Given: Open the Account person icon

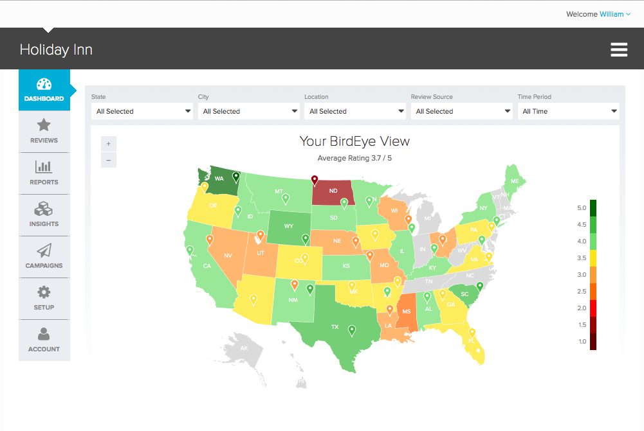Looking at the screenshot, I should pos(44,334).
